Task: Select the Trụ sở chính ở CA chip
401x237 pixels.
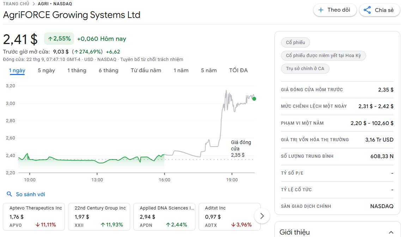Action: 305,68
